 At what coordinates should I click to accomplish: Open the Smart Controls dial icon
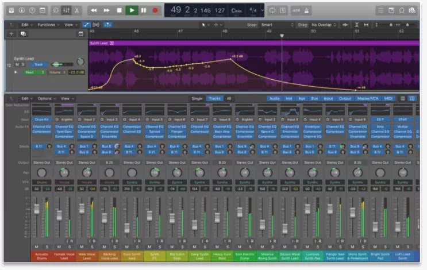point(56,10)
